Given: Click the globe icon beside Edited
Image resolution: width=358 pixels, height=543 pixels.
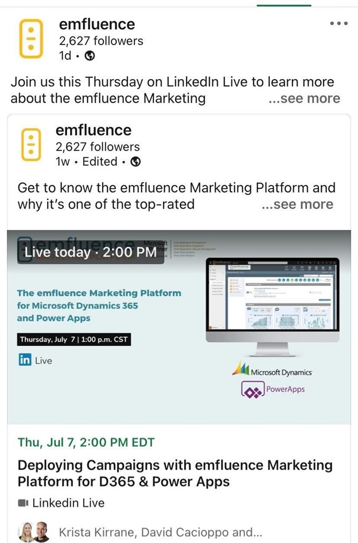Looking at the screenshot, I should pyautogui.click(x=136, y=162).
